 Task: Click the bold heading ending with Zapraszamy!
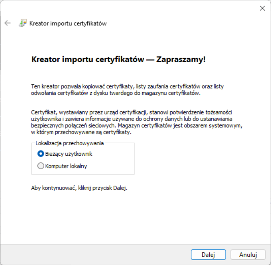pyautogui.click(x=118, y=59)
